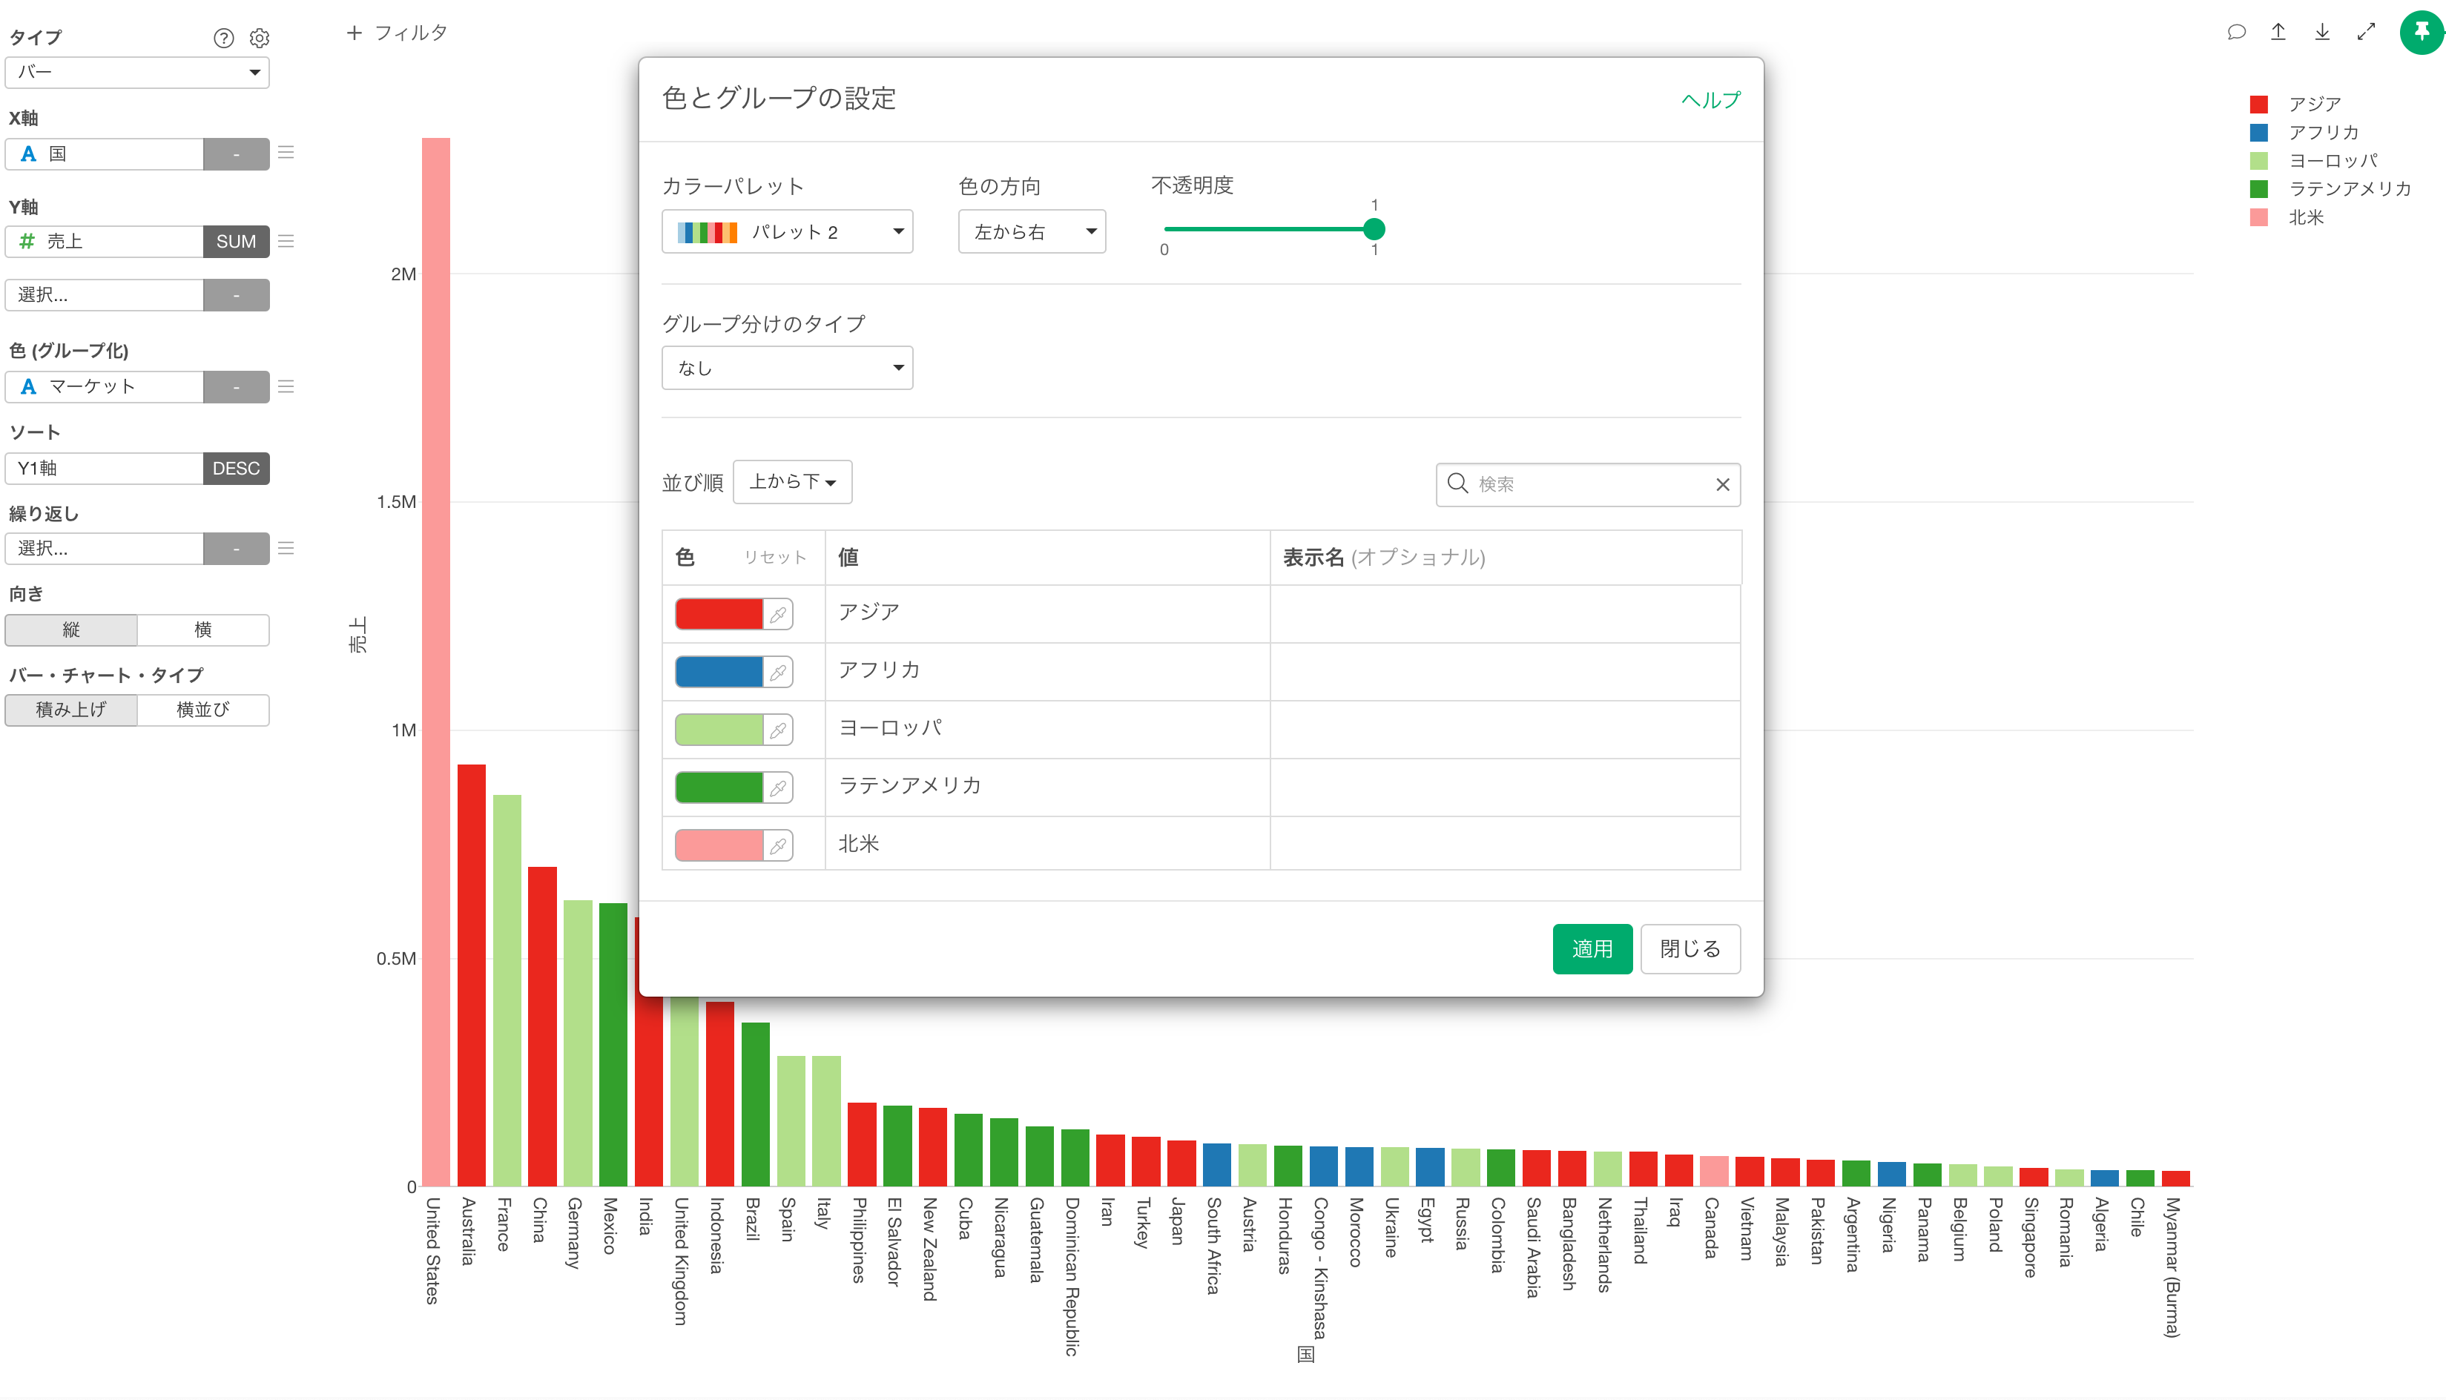Open X-axis 国 options menu icon
Viewport: 2446px width, 1400px height.
click(286, 153)
